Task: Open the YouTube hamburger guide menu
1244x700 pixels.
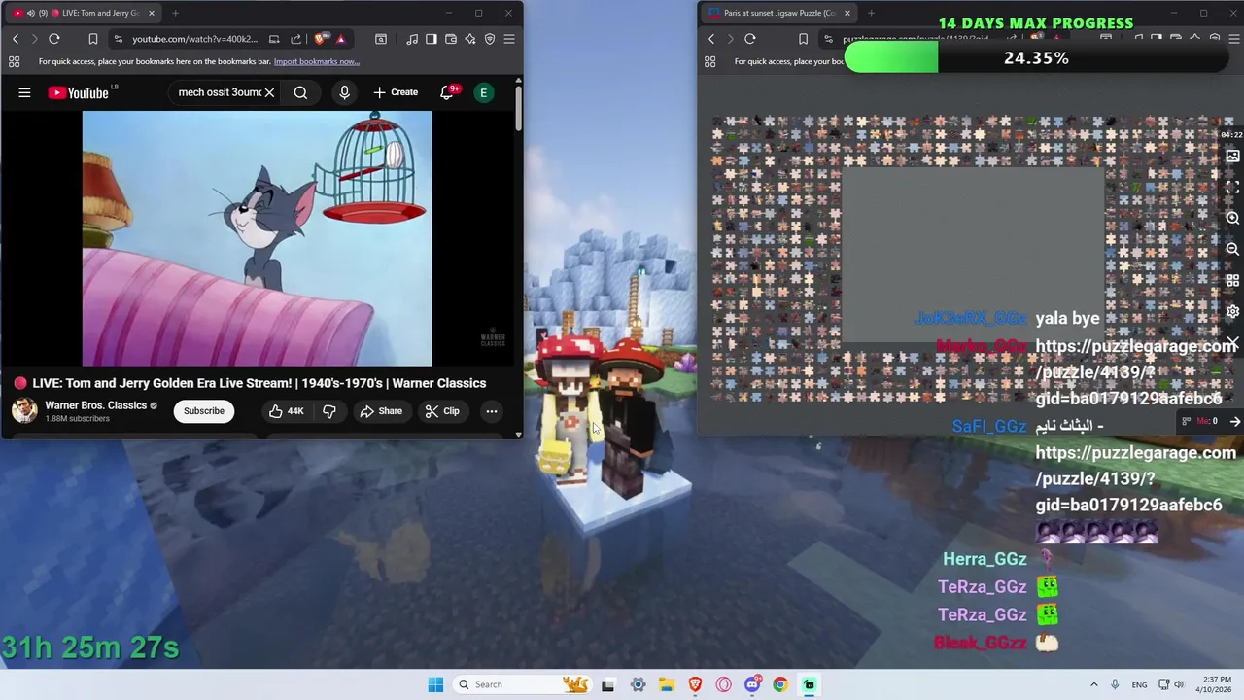Action: click(24, 92)
